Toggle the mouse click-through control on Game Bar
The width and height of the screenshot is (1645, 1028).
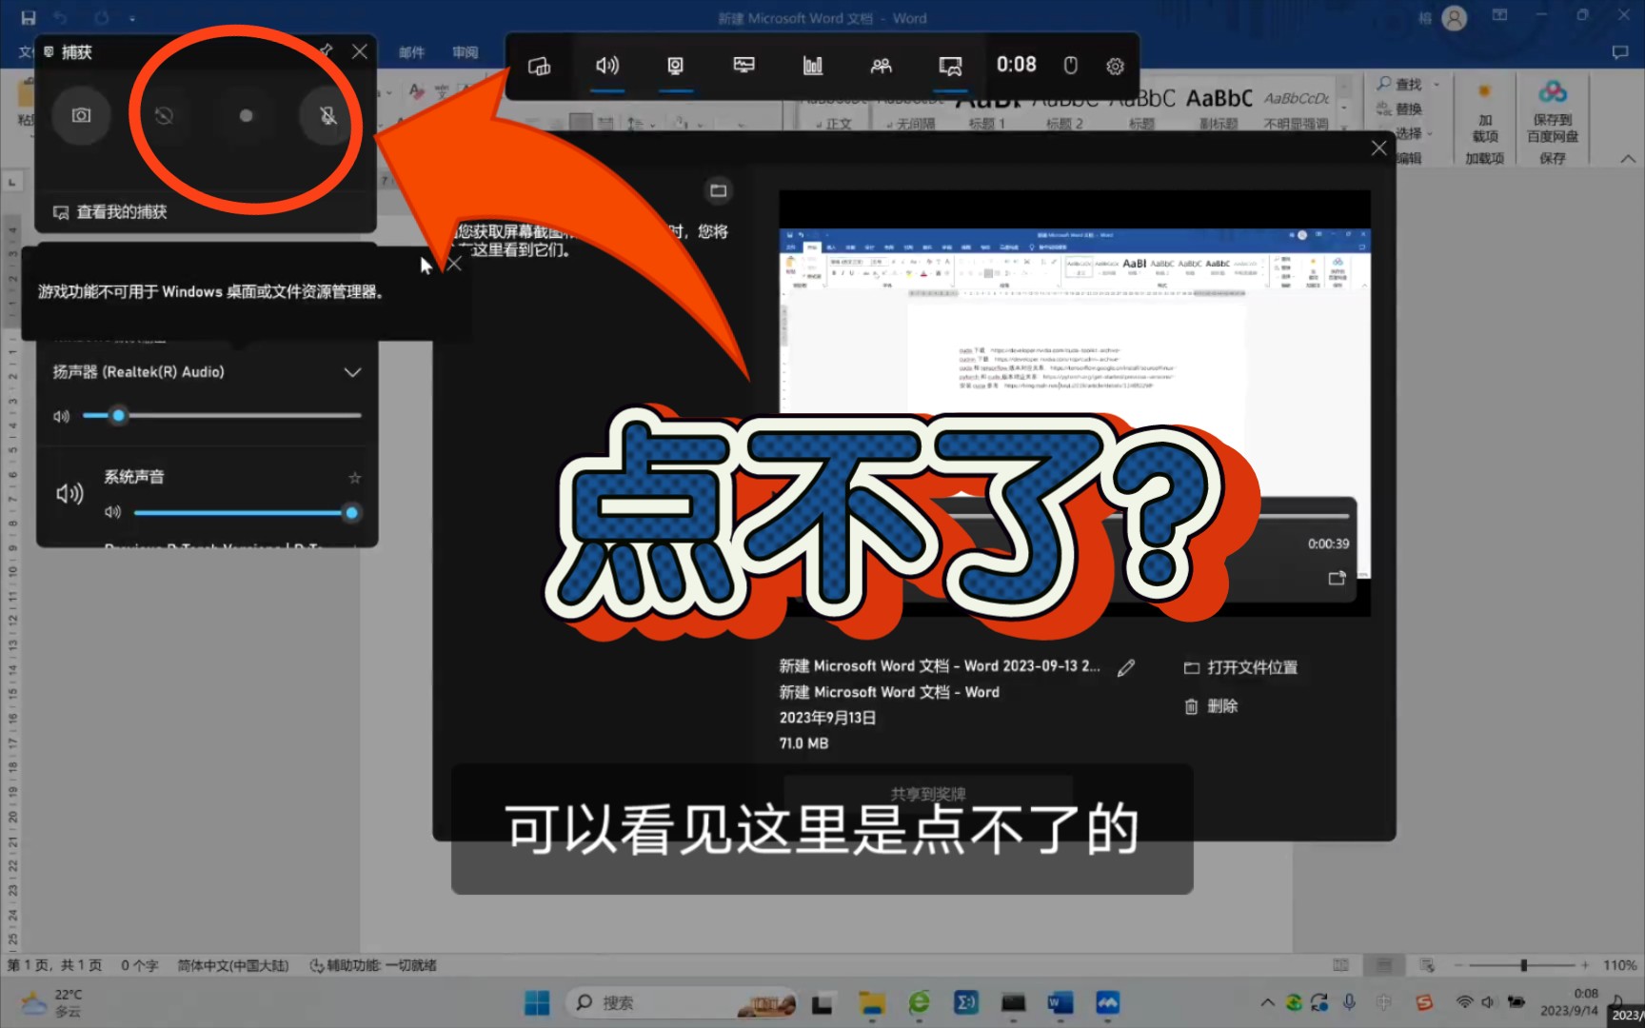[x=1070, y=65]
